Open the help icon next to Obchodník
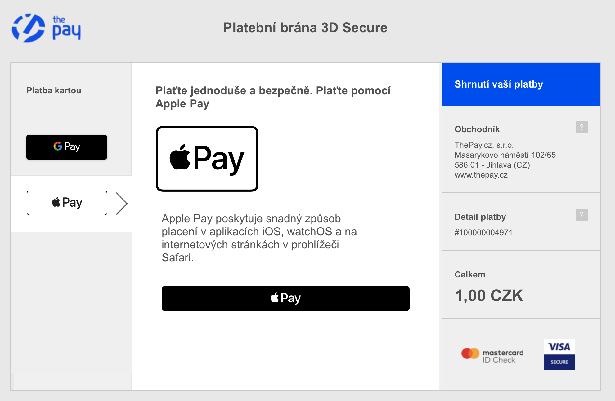The image size is (615, 401). tap(581, 127)
